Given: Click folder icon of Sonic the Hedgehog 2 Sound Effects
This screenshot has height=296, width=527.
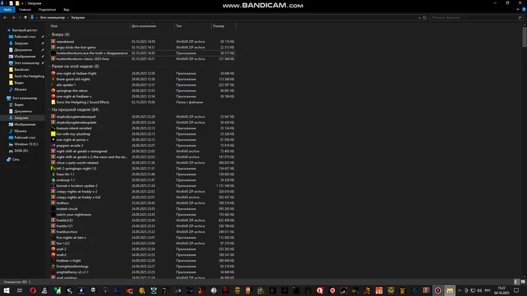Looking at the screenshot, I should (x=53, y=102).
